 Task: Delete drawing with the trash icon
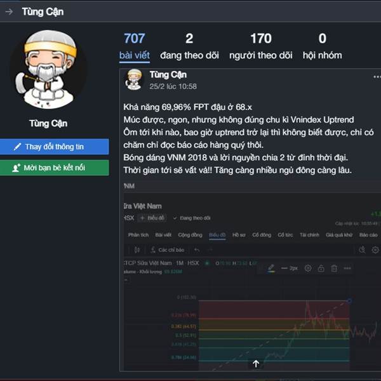334,268
